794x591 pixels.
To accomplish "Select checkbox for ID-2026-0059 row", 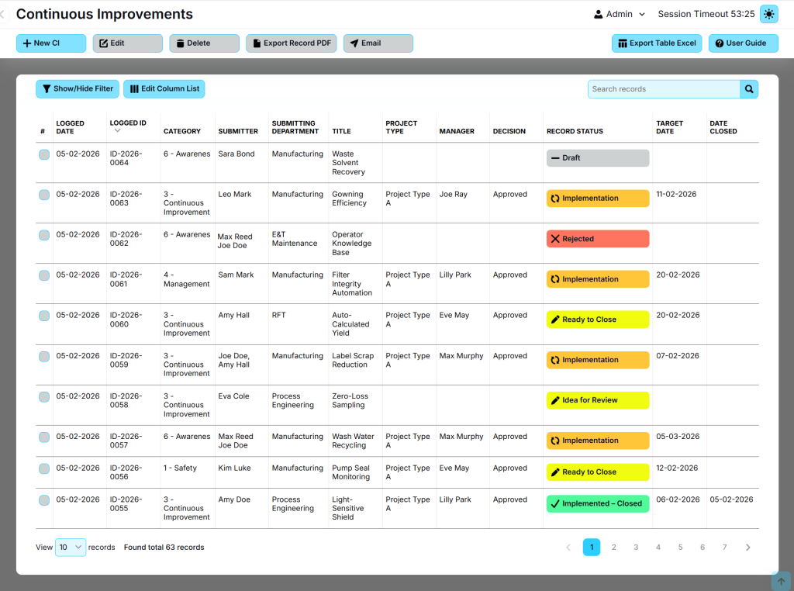I will click(x=44, y=357).
